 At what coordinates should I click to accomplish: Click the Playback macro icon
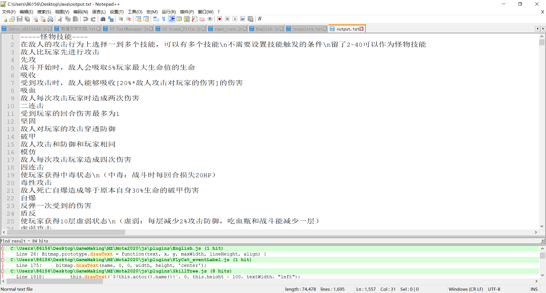pyautogui.click(x=235, y=19)
